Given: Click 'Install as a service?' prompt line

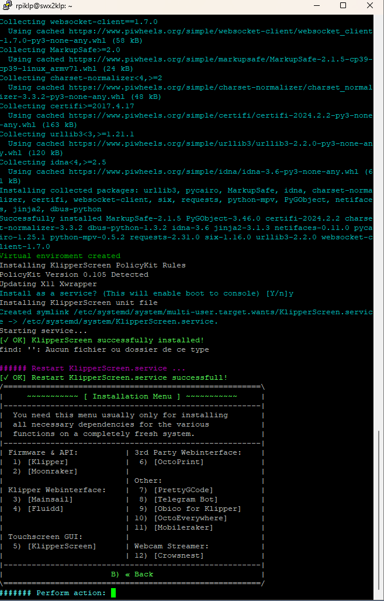Looking at the screenshot, I should [147, 294].
